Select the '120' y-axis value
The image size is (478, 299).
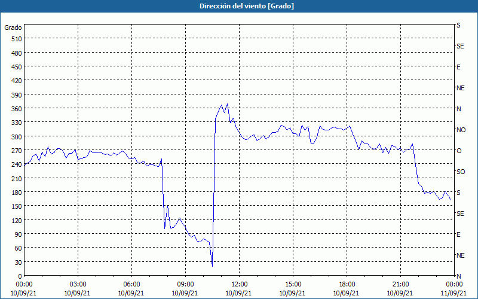(x=17, y=220)
